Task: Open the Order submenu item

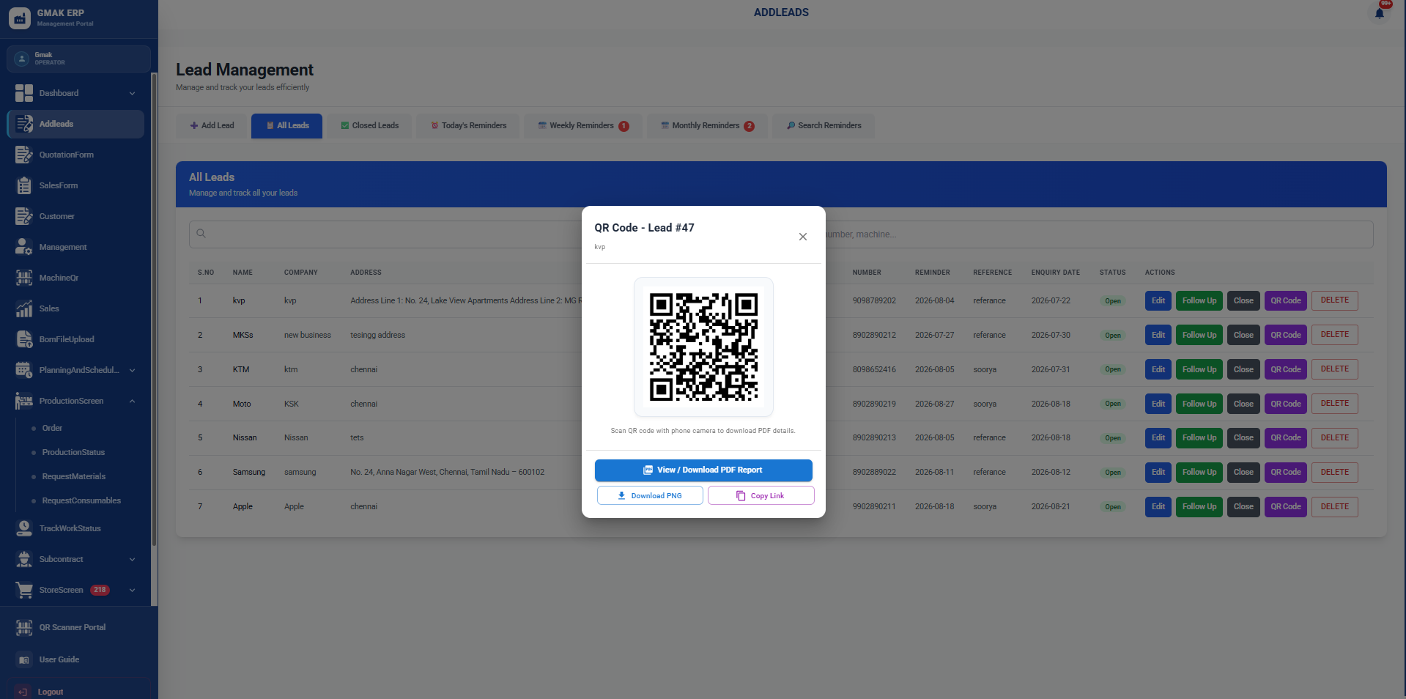Action: point(52,428)
